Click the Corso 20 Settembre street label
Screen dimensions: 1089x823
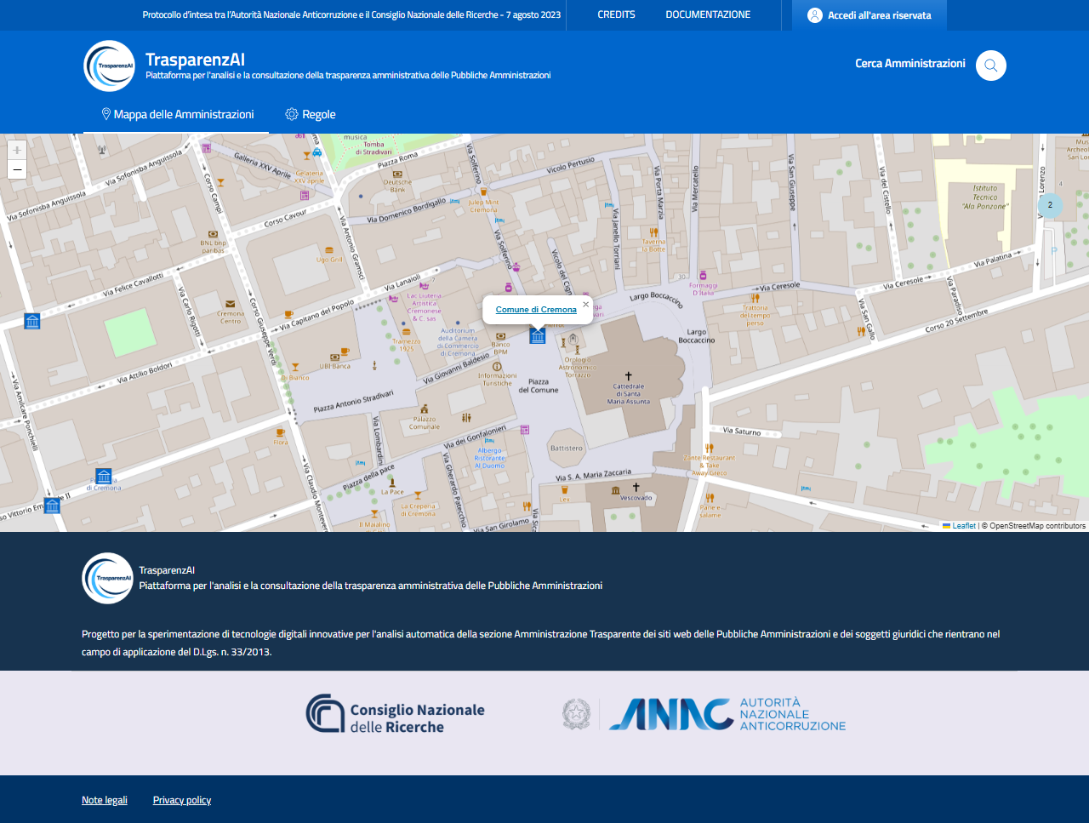956,321
